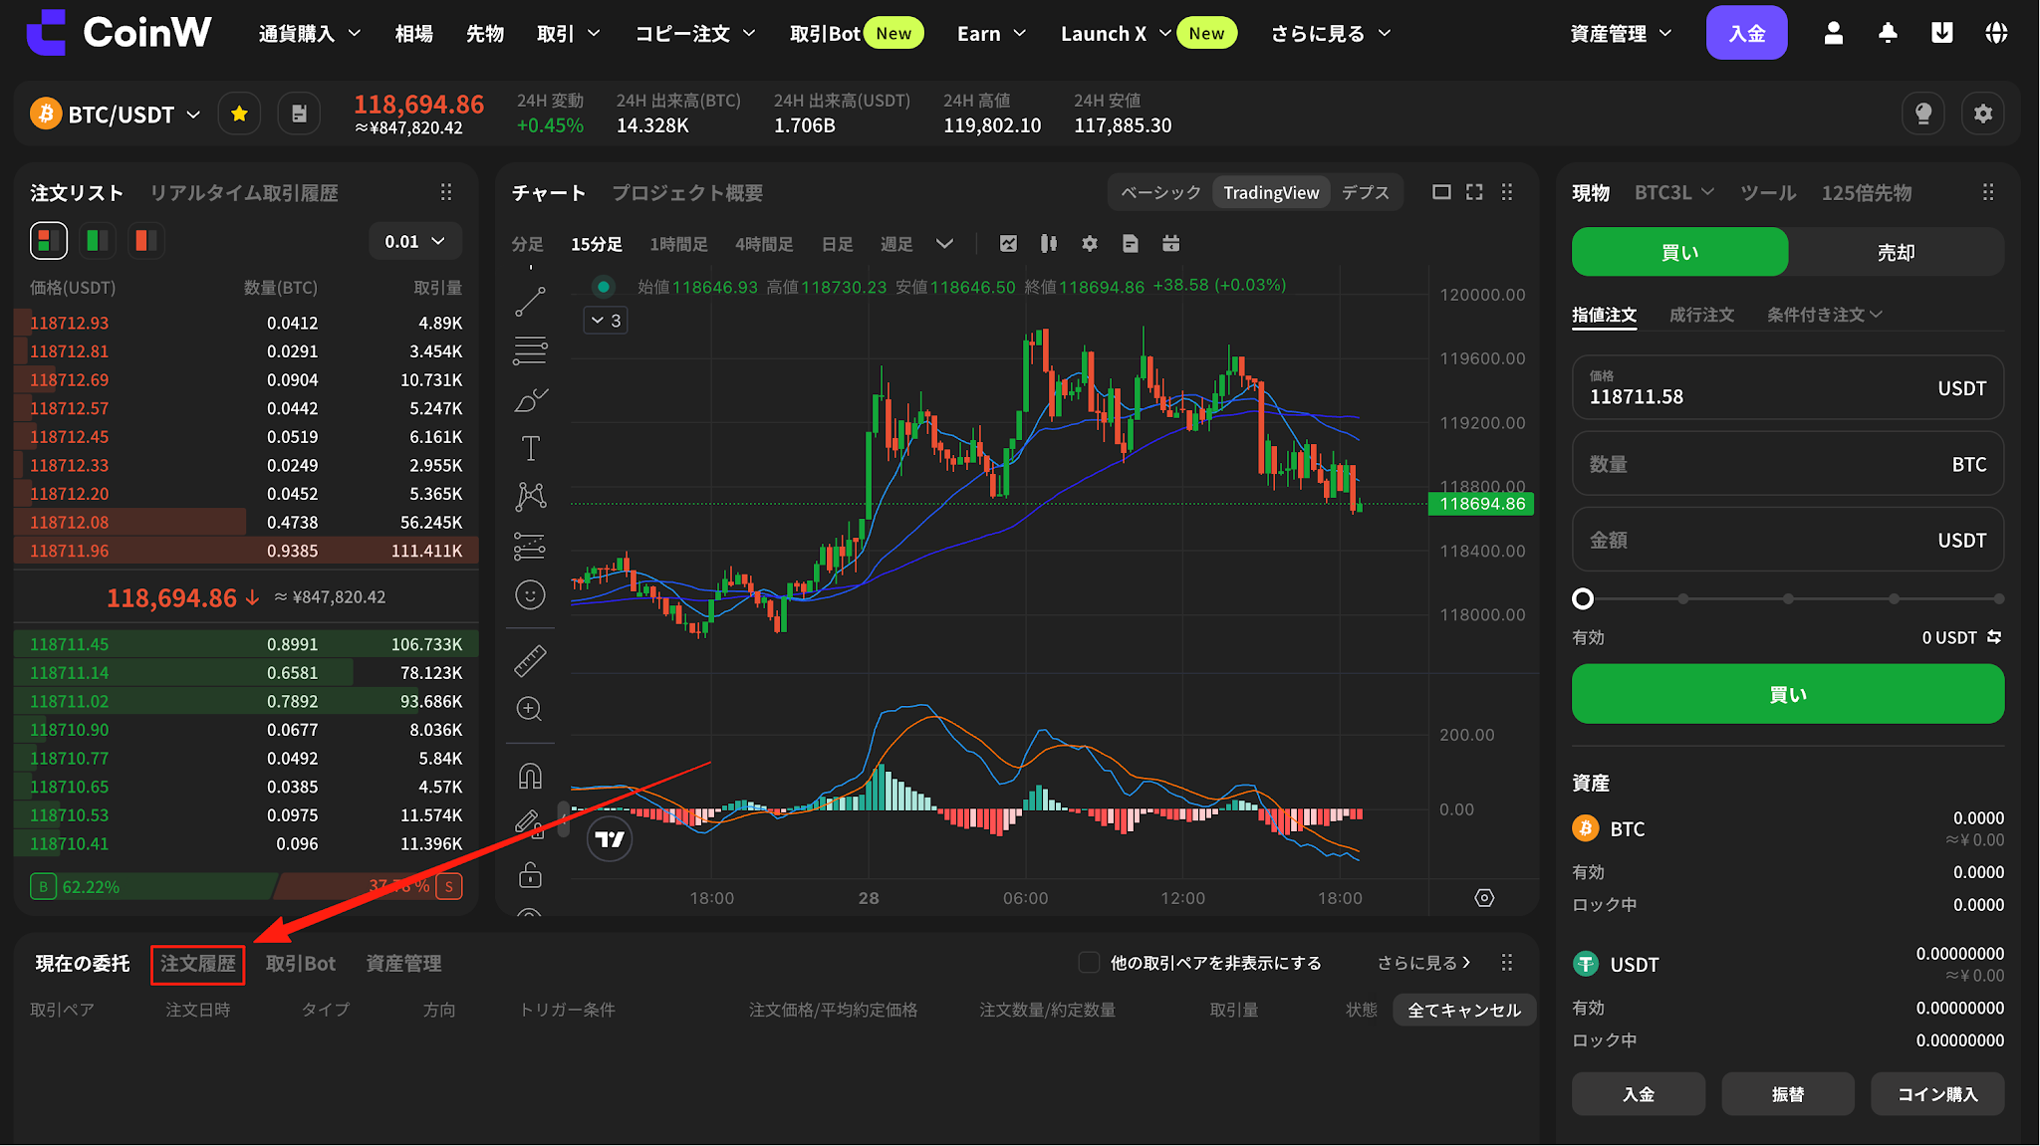Open chart indicators icon in toolbar

1008,244
